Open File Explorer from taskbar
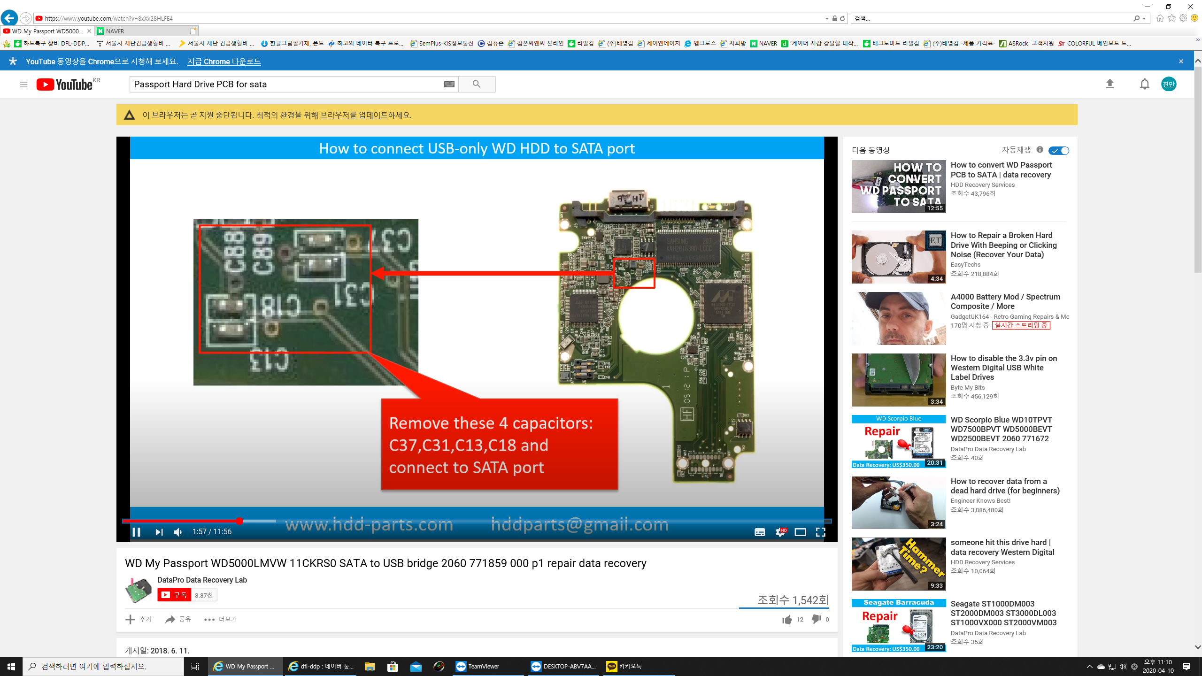Image resolution: width=1202 pixels, height=676 pixels. (370, 667)
